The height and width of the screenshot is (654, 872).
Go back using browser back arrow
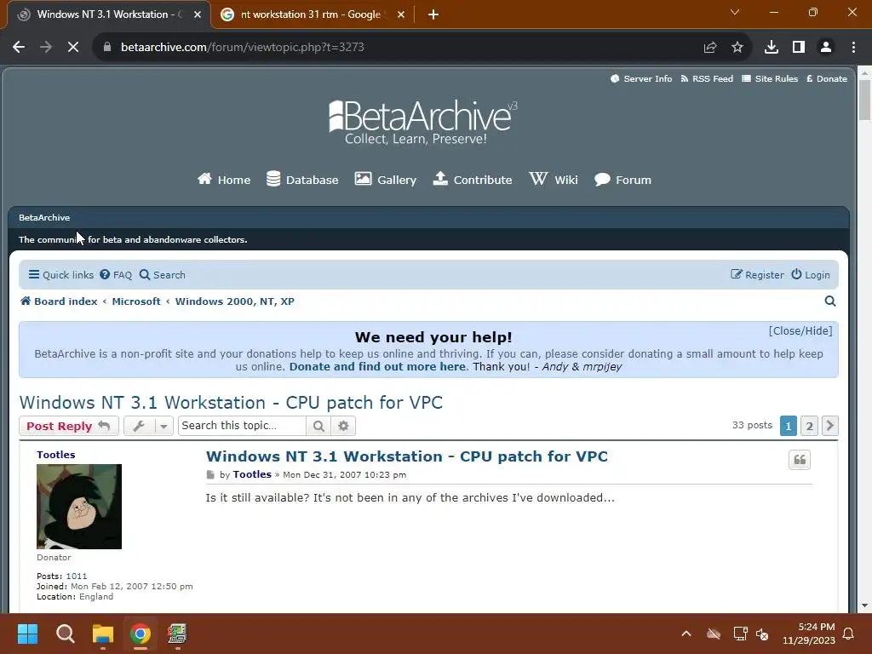(19, 48)
